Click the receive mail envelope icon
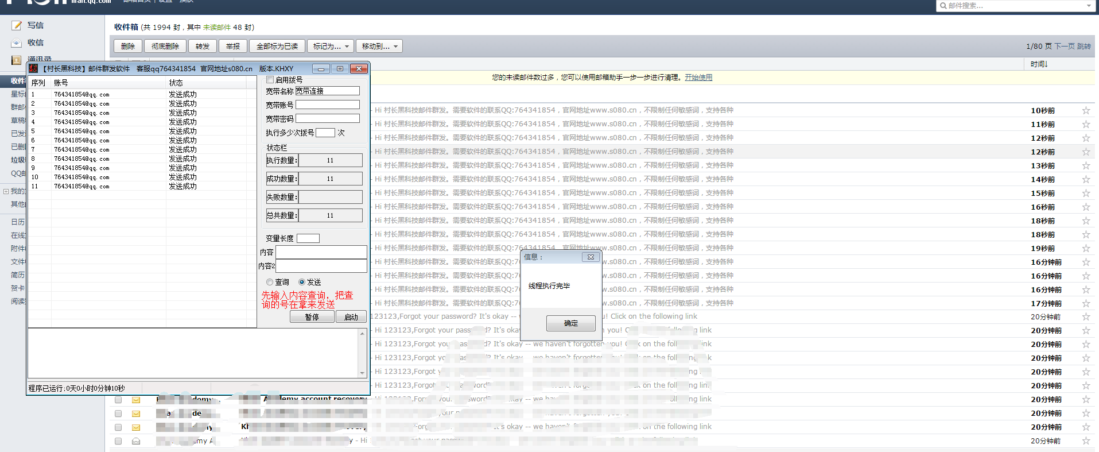Viewport: 1099px width, 452px height. pyautogui.click(x=17, y=43)
